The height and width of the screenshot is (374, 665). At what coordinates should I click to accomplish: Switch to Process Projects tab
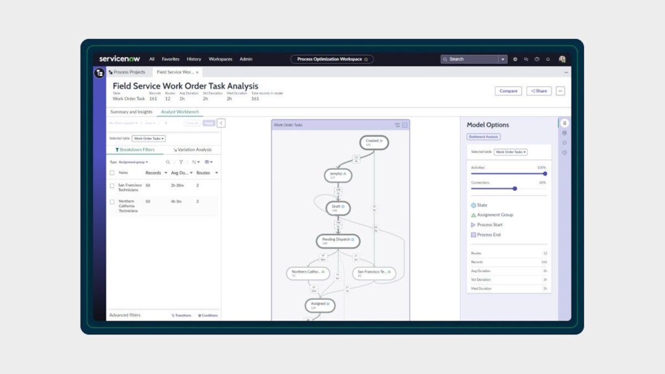(x=127, y=72)
